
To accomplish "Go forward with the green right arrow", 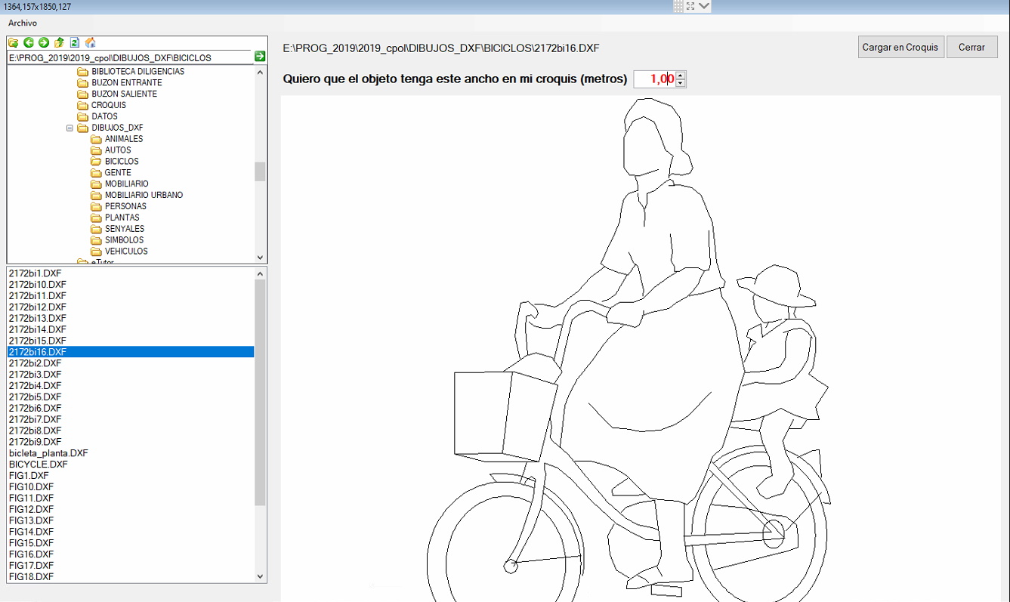I will (44, 42).
